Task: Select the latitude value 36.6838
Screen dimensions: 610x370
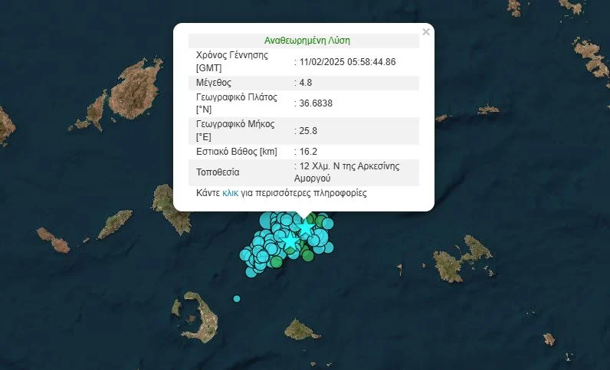Action: [315, 103]
